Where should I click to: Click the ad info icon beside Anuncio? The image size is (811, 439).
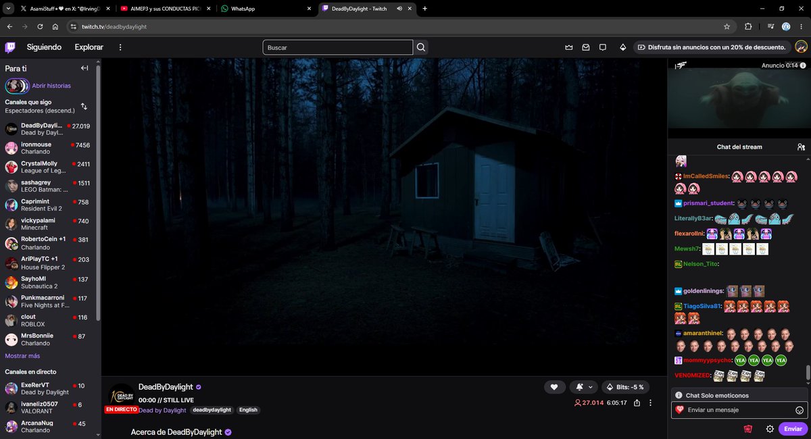[x=802, y=66]
